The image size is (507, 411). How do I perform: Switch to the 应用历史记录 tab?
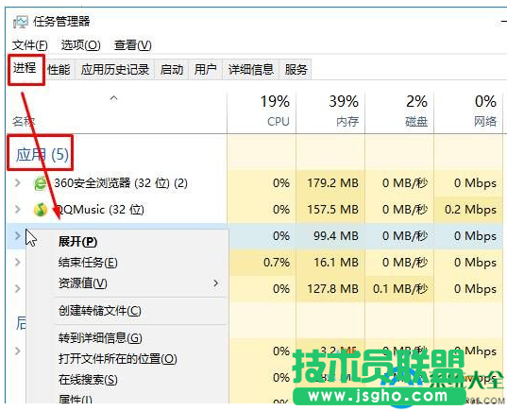115,70
